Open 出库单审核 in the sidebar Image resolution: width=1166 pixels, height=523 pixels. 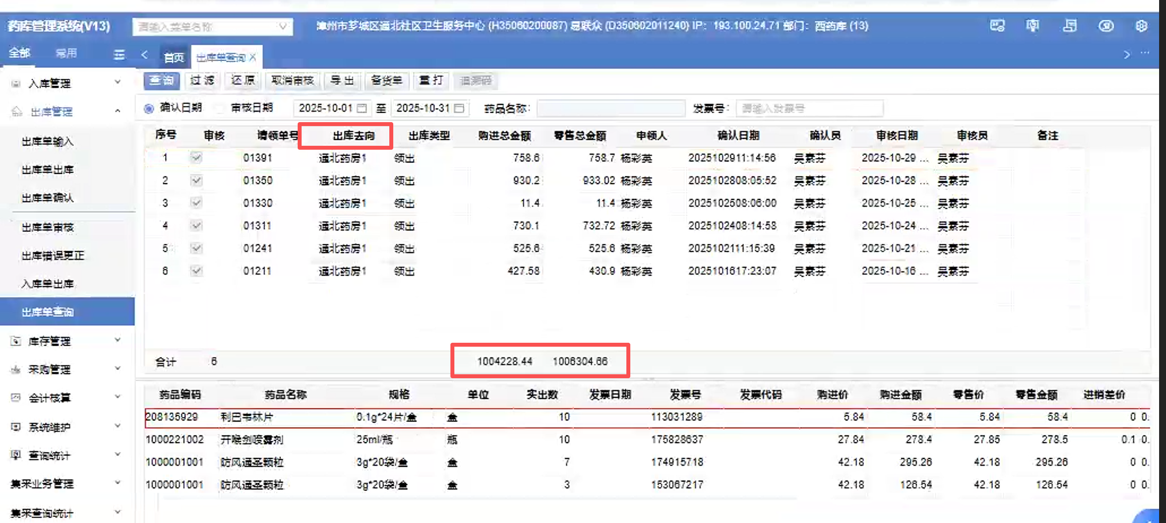(x=48, y=228)
